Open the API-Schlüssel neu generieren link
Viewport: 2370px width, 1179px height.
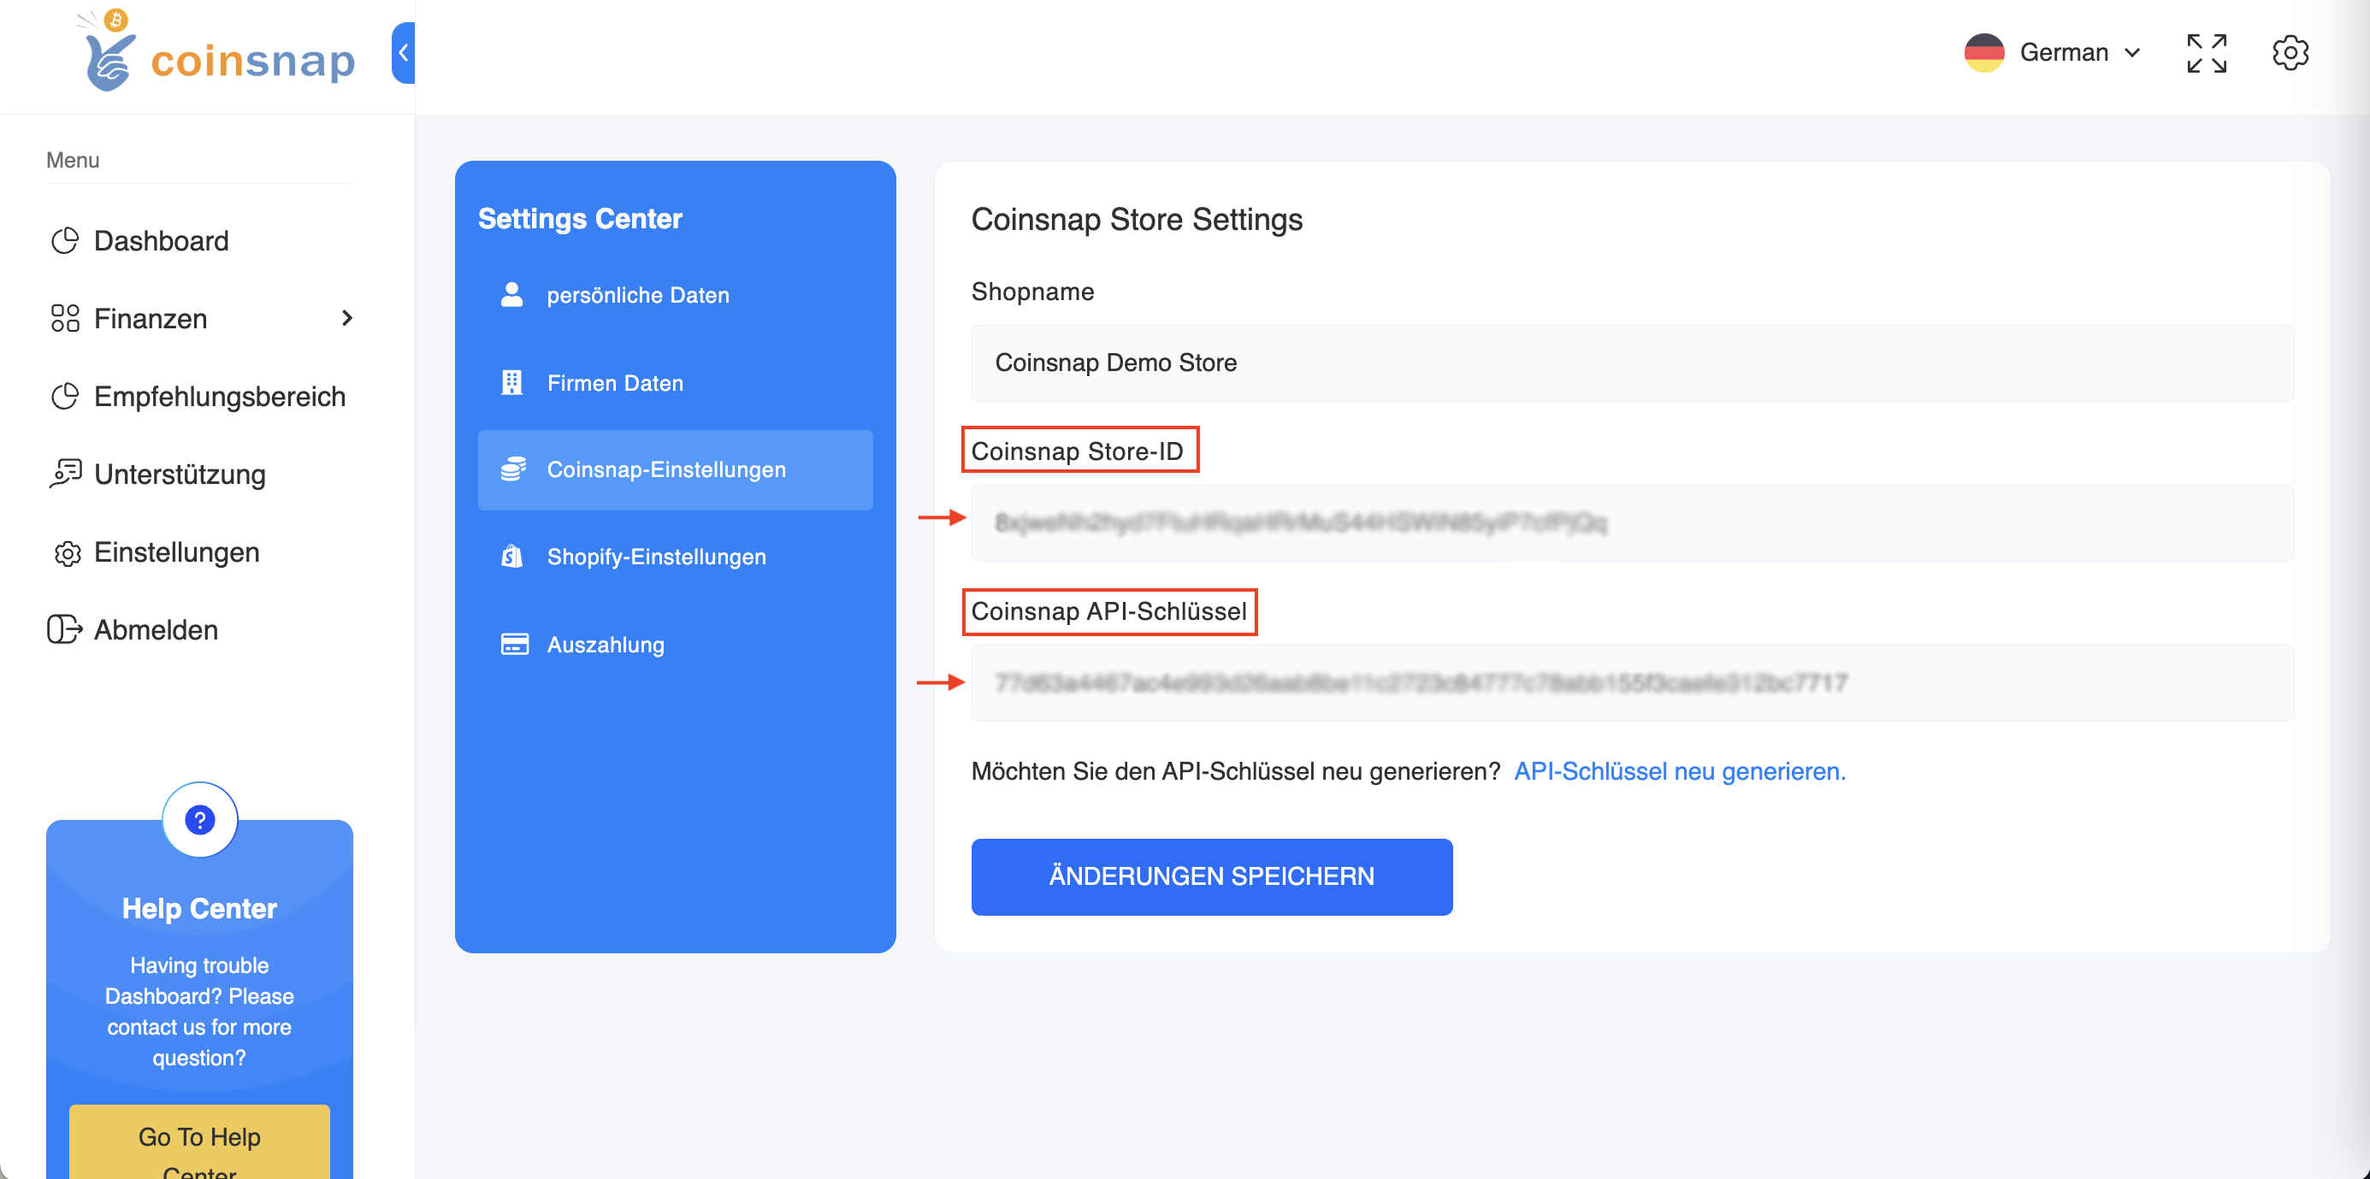pos(1679,771)
